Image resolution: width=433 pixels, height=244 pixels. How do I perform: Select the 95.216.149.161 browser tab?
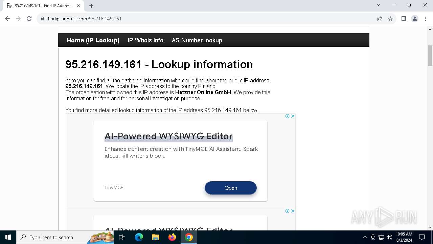[43, 6]
